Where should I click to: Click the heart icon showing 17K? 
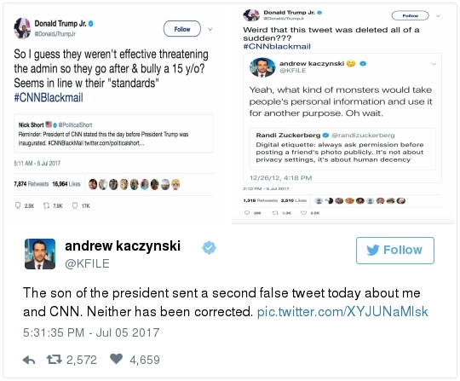coord(75,205)
